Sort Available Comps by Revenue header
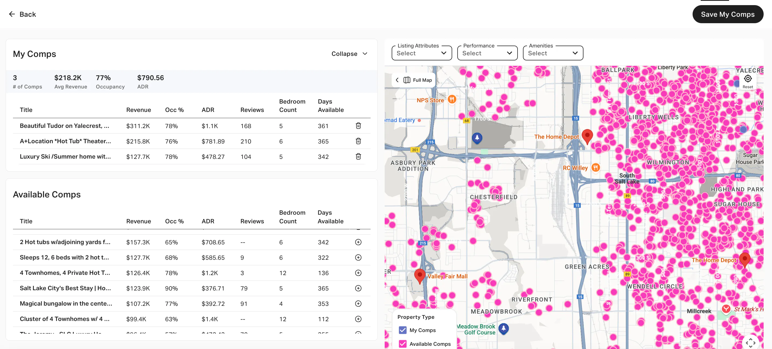772x349 pixels. point(139,221)
